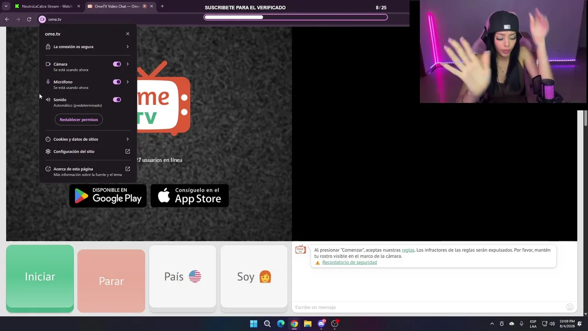Close the NeutroLaCabra Stream tab

(x=79, y=6)
